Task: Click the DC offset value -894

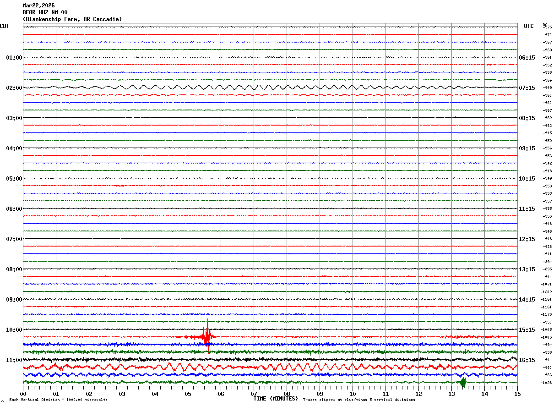Action: tap(547, 262)
